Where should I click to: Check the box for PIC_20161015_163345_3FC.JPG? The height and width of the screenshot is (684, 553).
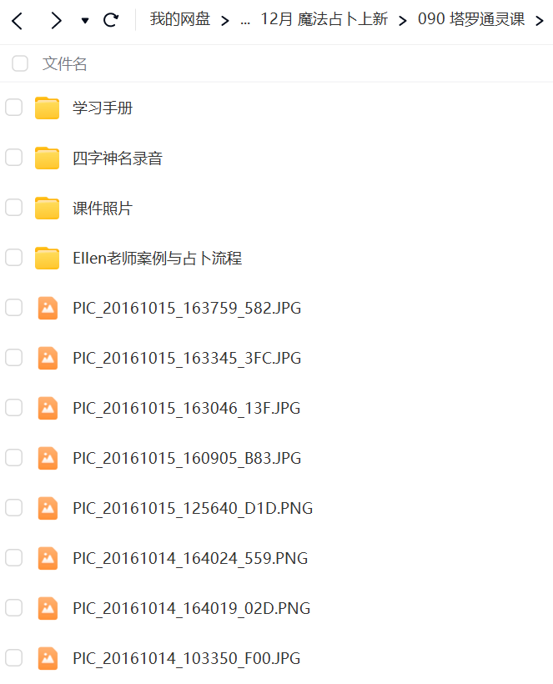[13, 357]
